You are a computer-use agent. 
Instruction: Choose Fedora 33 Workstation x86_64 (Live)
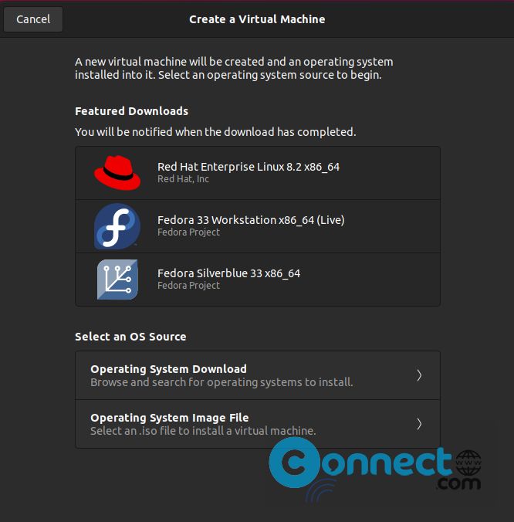click(x=258, y=226)
